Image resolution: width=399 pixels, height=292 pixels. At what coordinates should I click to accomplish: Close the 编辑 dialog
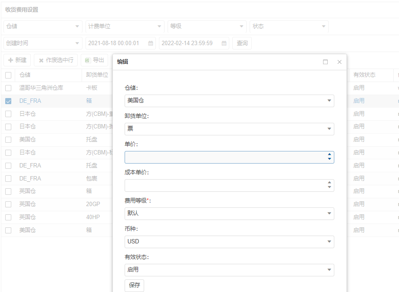pos(340,62)
